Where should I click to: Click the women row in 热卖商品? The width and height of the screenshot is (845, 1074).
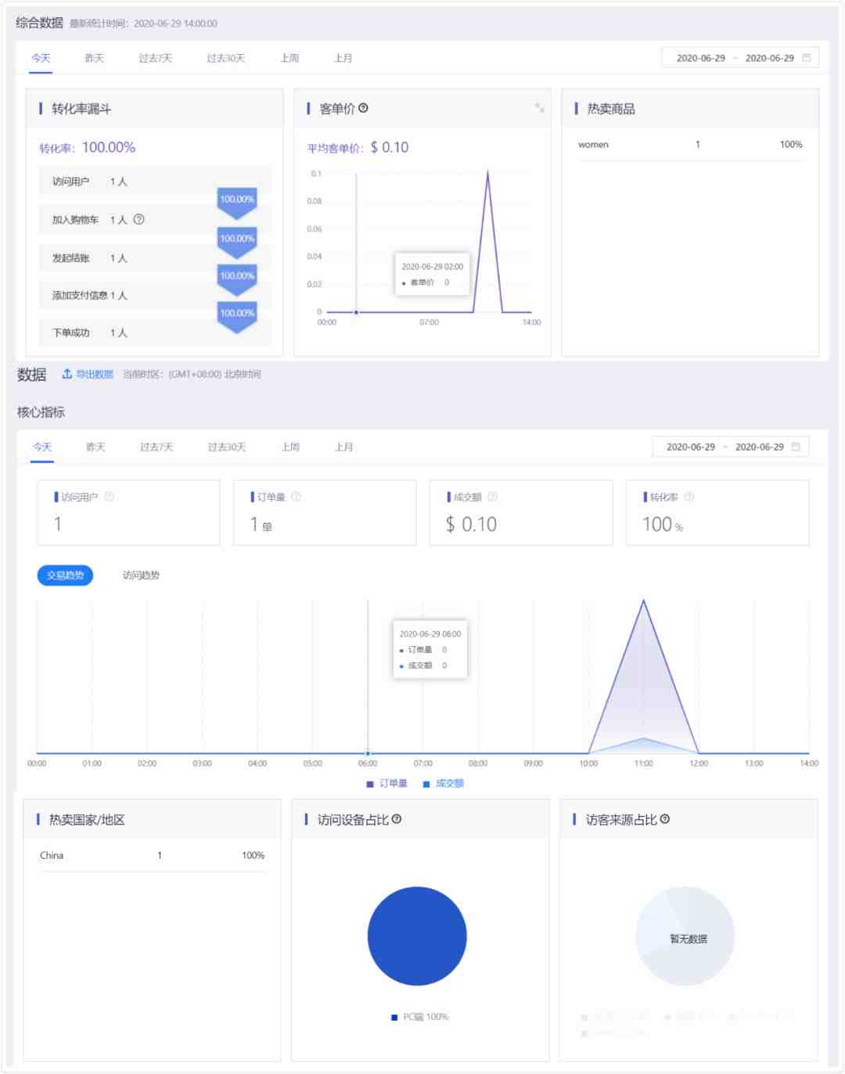690,145
